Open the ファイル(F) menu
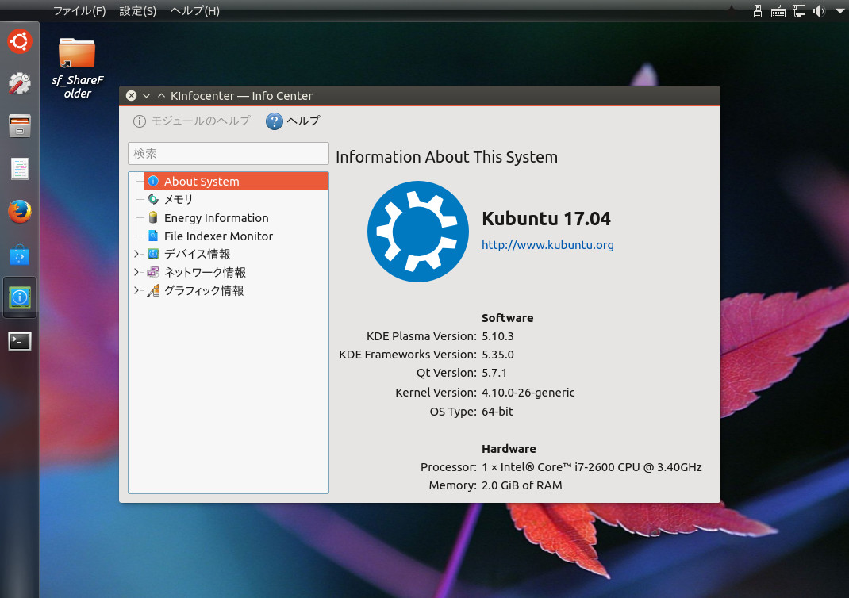849x598 pixels. click(79, 11)
